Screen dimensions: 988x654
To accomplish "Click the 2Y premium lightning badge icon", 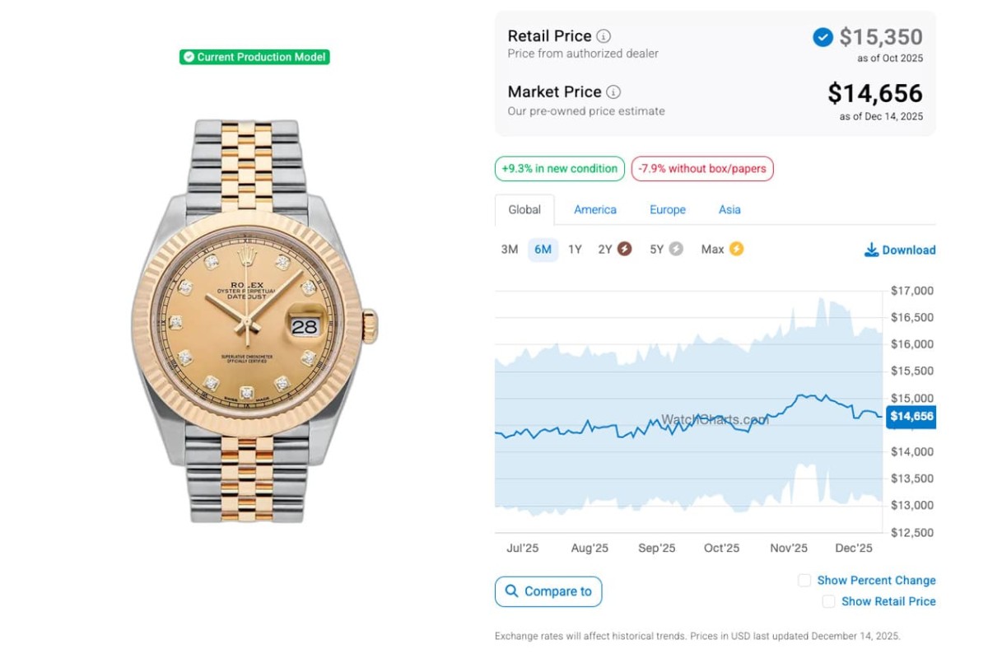I will point(625,249).
